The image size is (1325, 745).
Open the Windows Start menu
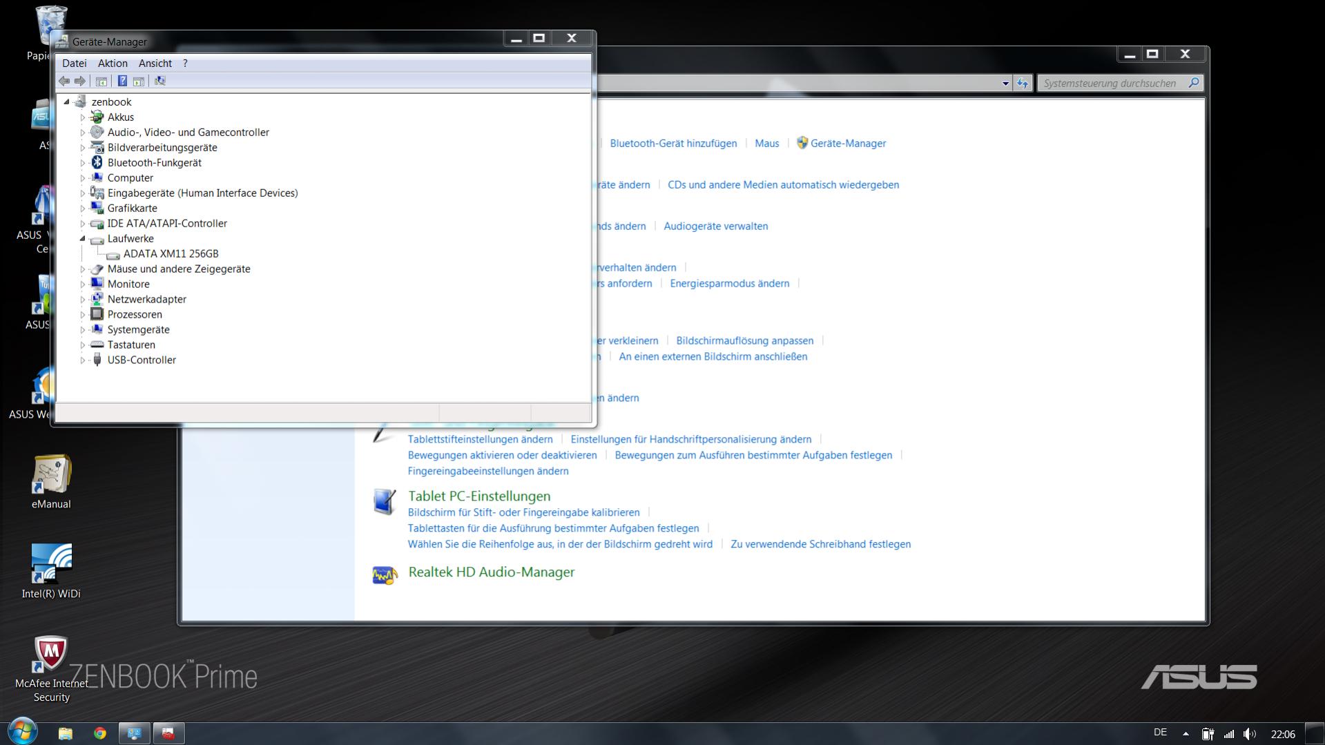[x=22, y=732]
